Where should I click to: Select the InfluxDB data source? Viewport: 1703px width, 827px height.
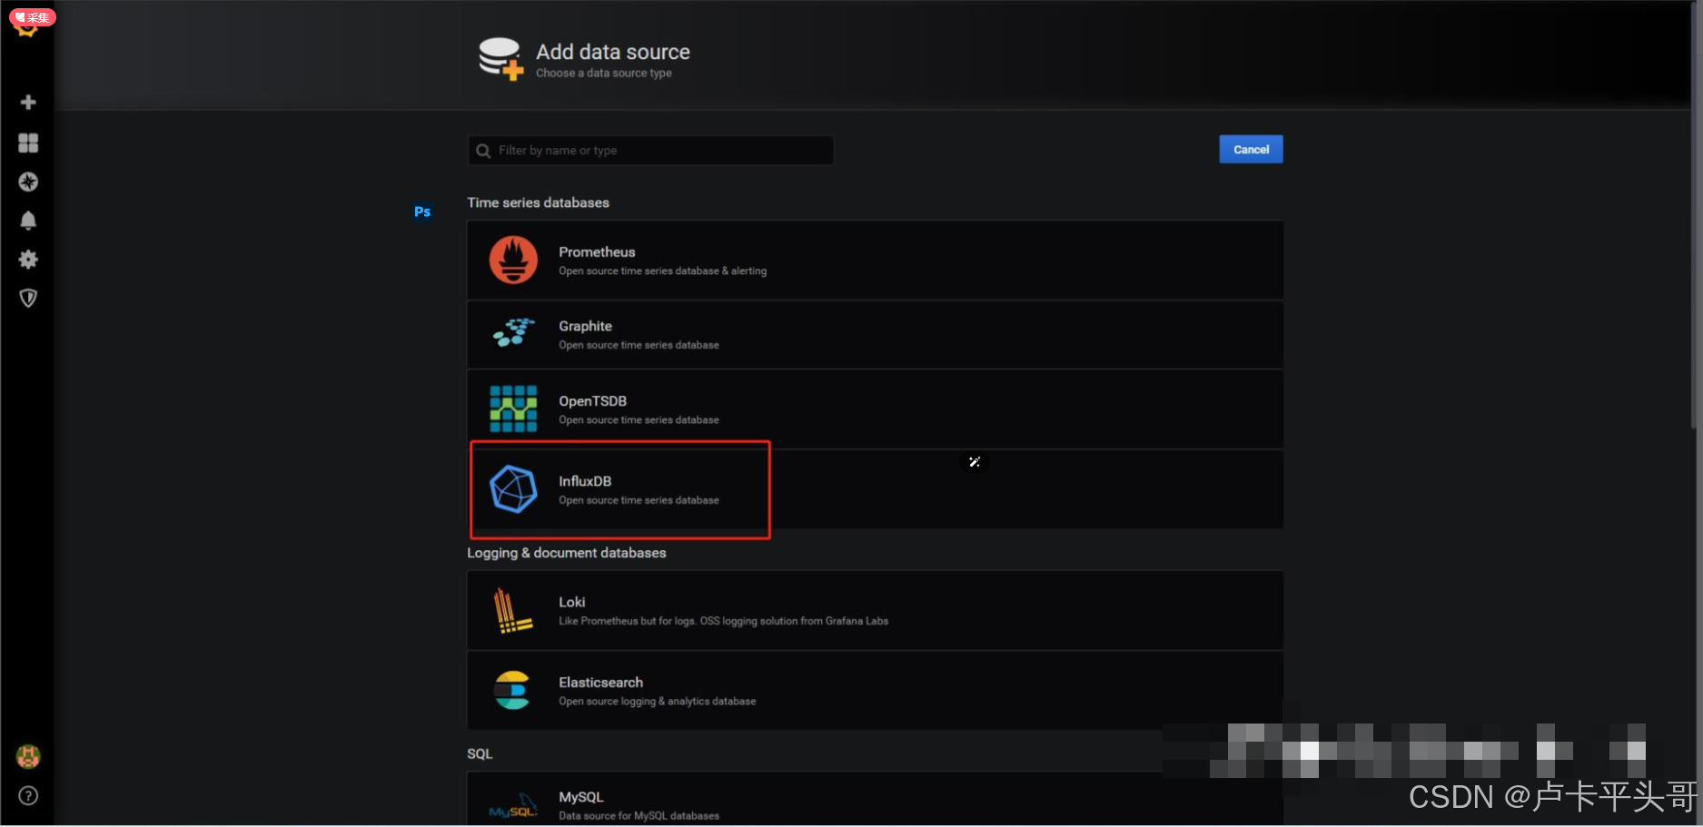pyautogui.click(x=875, y=489)
